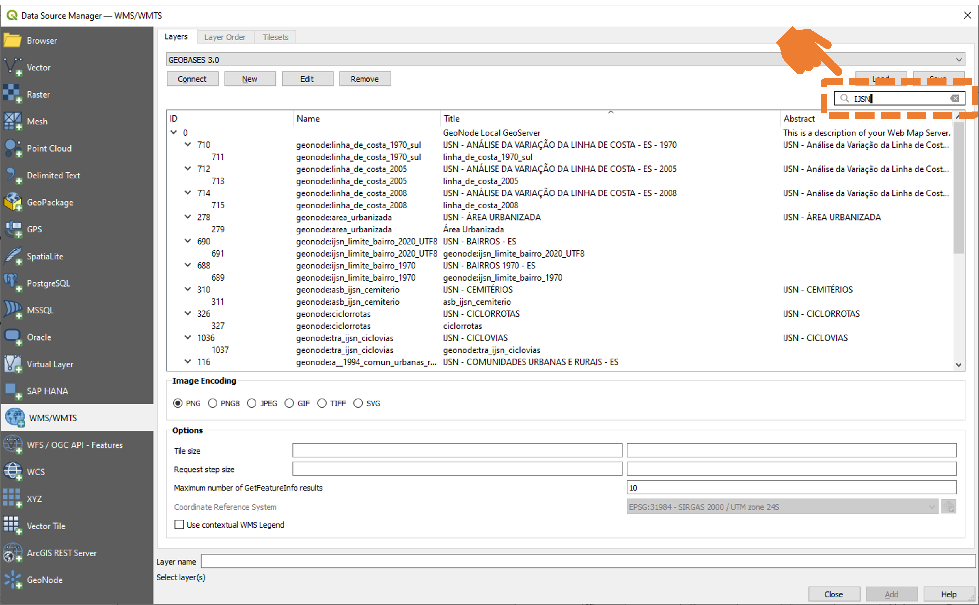Open the Browser source icon
This screenshot has height=605, width=979.
pyautogui.click(x=12, y=40)
